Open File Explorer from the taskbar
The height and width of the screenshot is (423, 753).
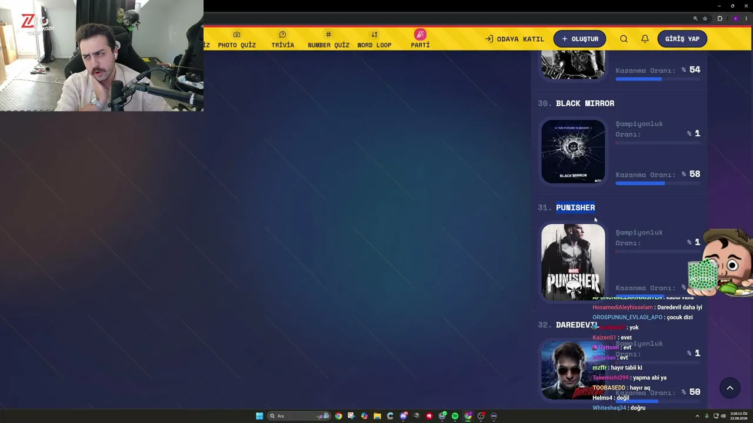point(377,416)
